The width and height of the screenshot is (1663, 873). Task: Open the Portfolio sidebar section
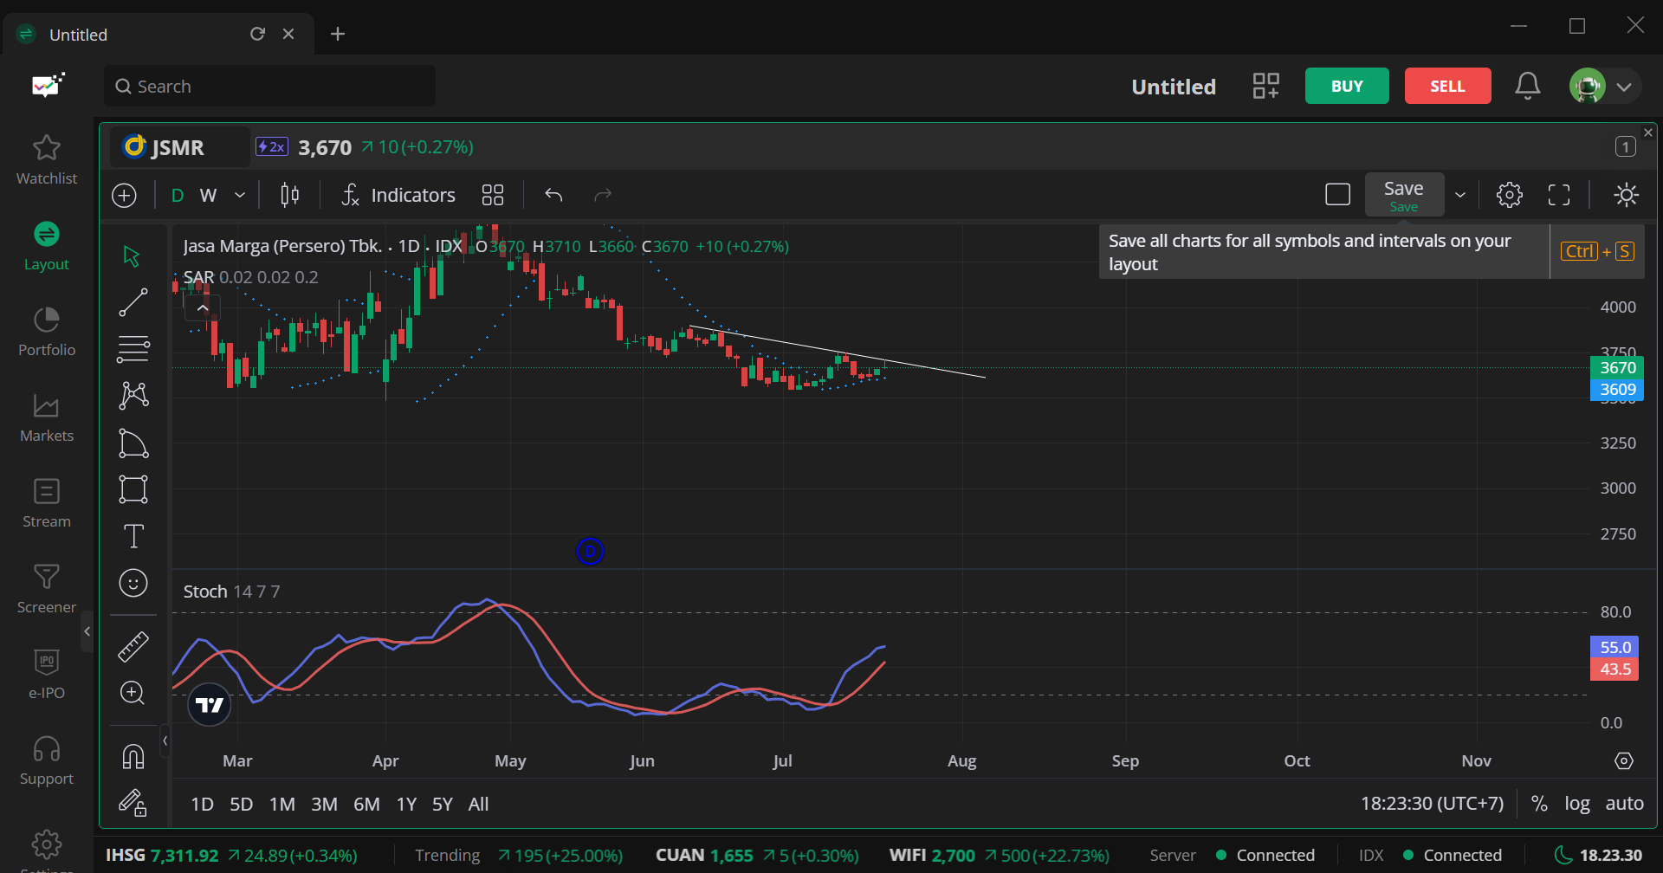coord(47,332)
